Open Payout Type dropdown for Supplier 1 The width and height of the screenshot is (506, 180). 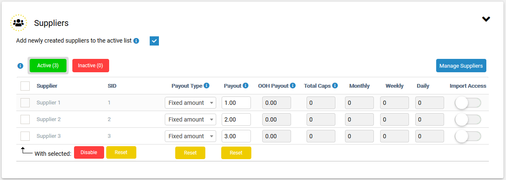[190, 103]
